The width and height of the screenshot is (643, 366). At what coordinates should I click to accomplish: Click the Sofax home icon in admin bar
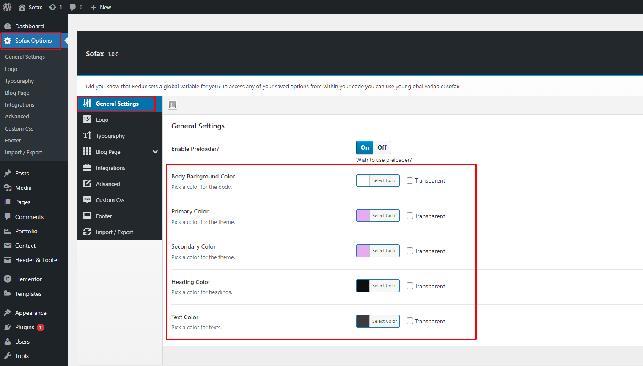[x=22, y=7]
